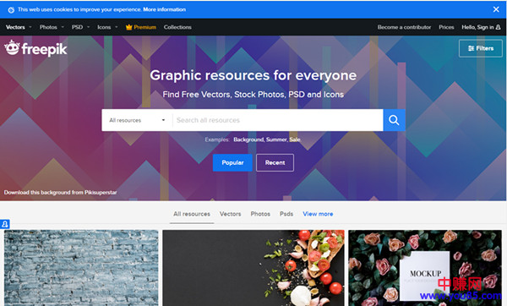Click the blue user badge icon at left

pos(5,224)
